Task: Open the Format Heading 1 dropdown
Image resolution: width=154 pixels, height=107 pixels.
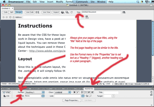Action: click(35, 92)
